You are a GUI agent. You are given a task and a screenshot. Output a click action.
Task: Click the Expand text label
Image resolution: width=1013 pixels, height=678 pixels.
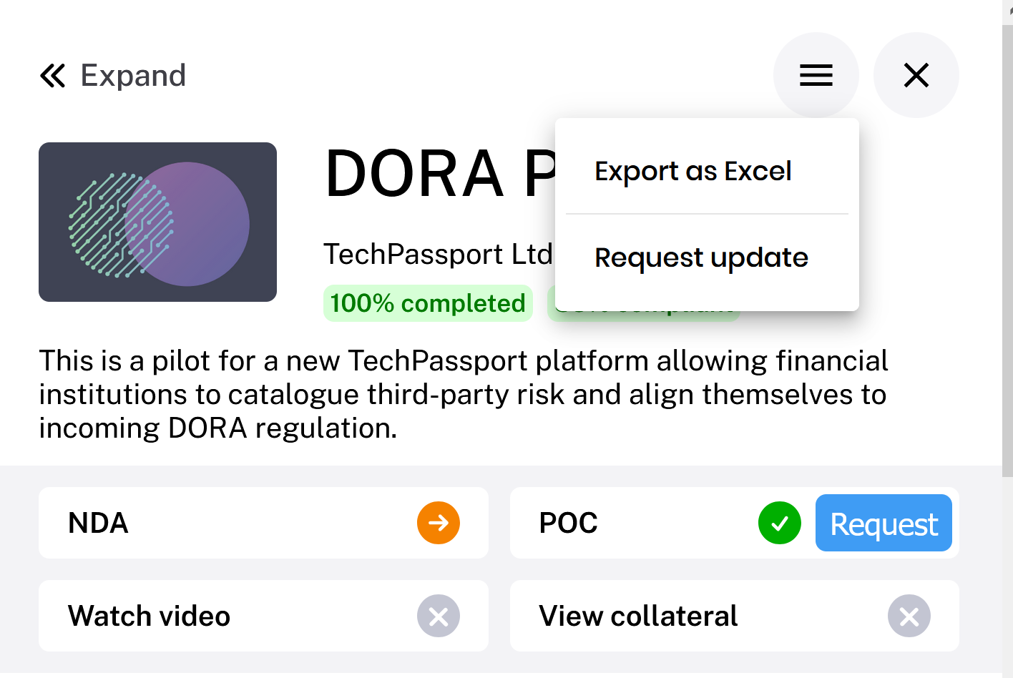(133, 75)
